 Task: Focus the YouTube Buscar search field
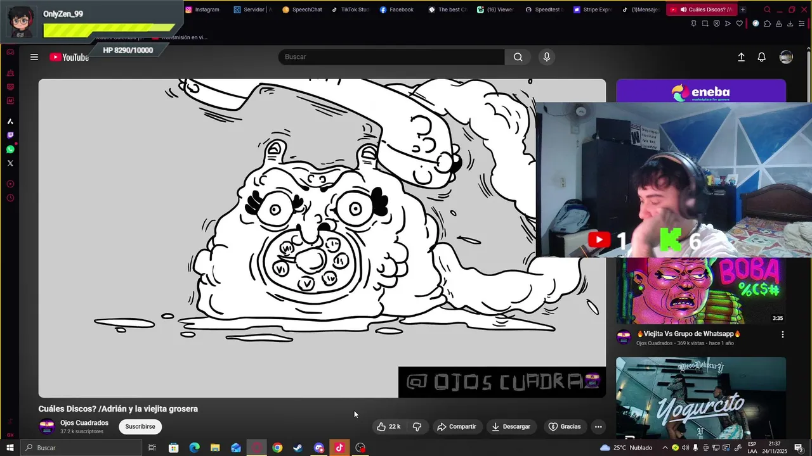point(391,57)
